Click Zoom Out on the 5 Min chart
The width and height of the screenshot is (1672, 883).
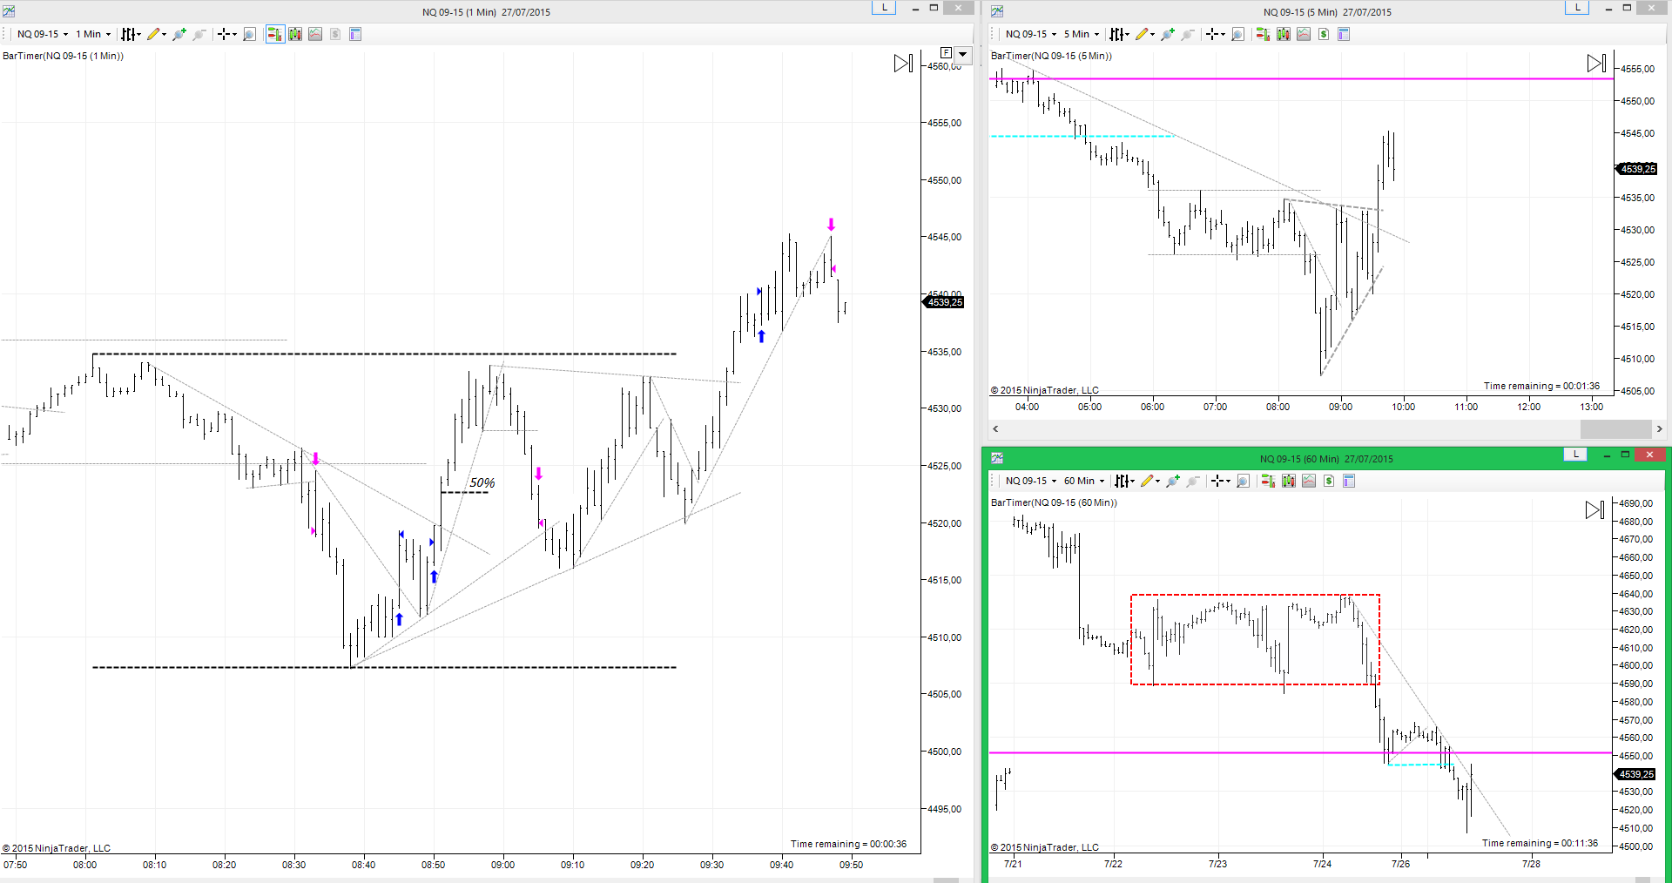click(x=1187, y=34)
